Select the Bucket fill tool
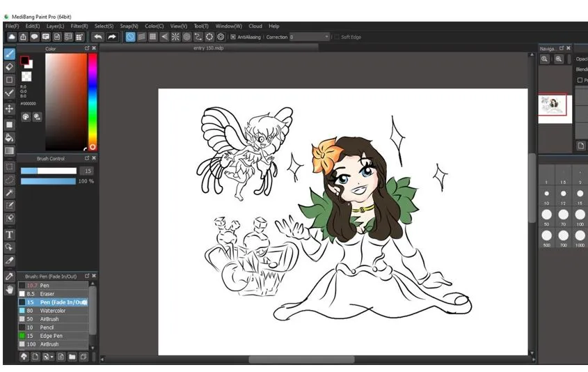588x372 pixels. 10,138
